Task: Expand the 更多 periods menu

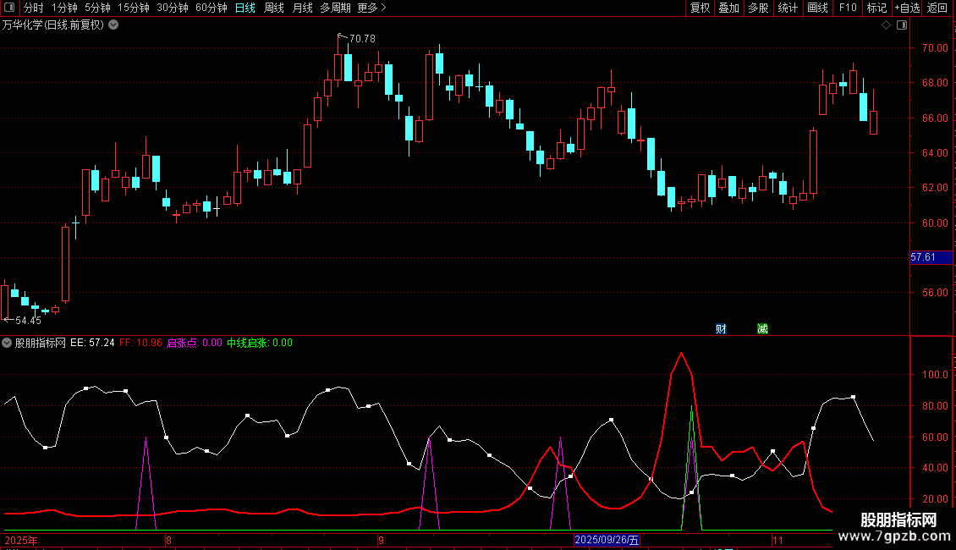Action: 372,8
